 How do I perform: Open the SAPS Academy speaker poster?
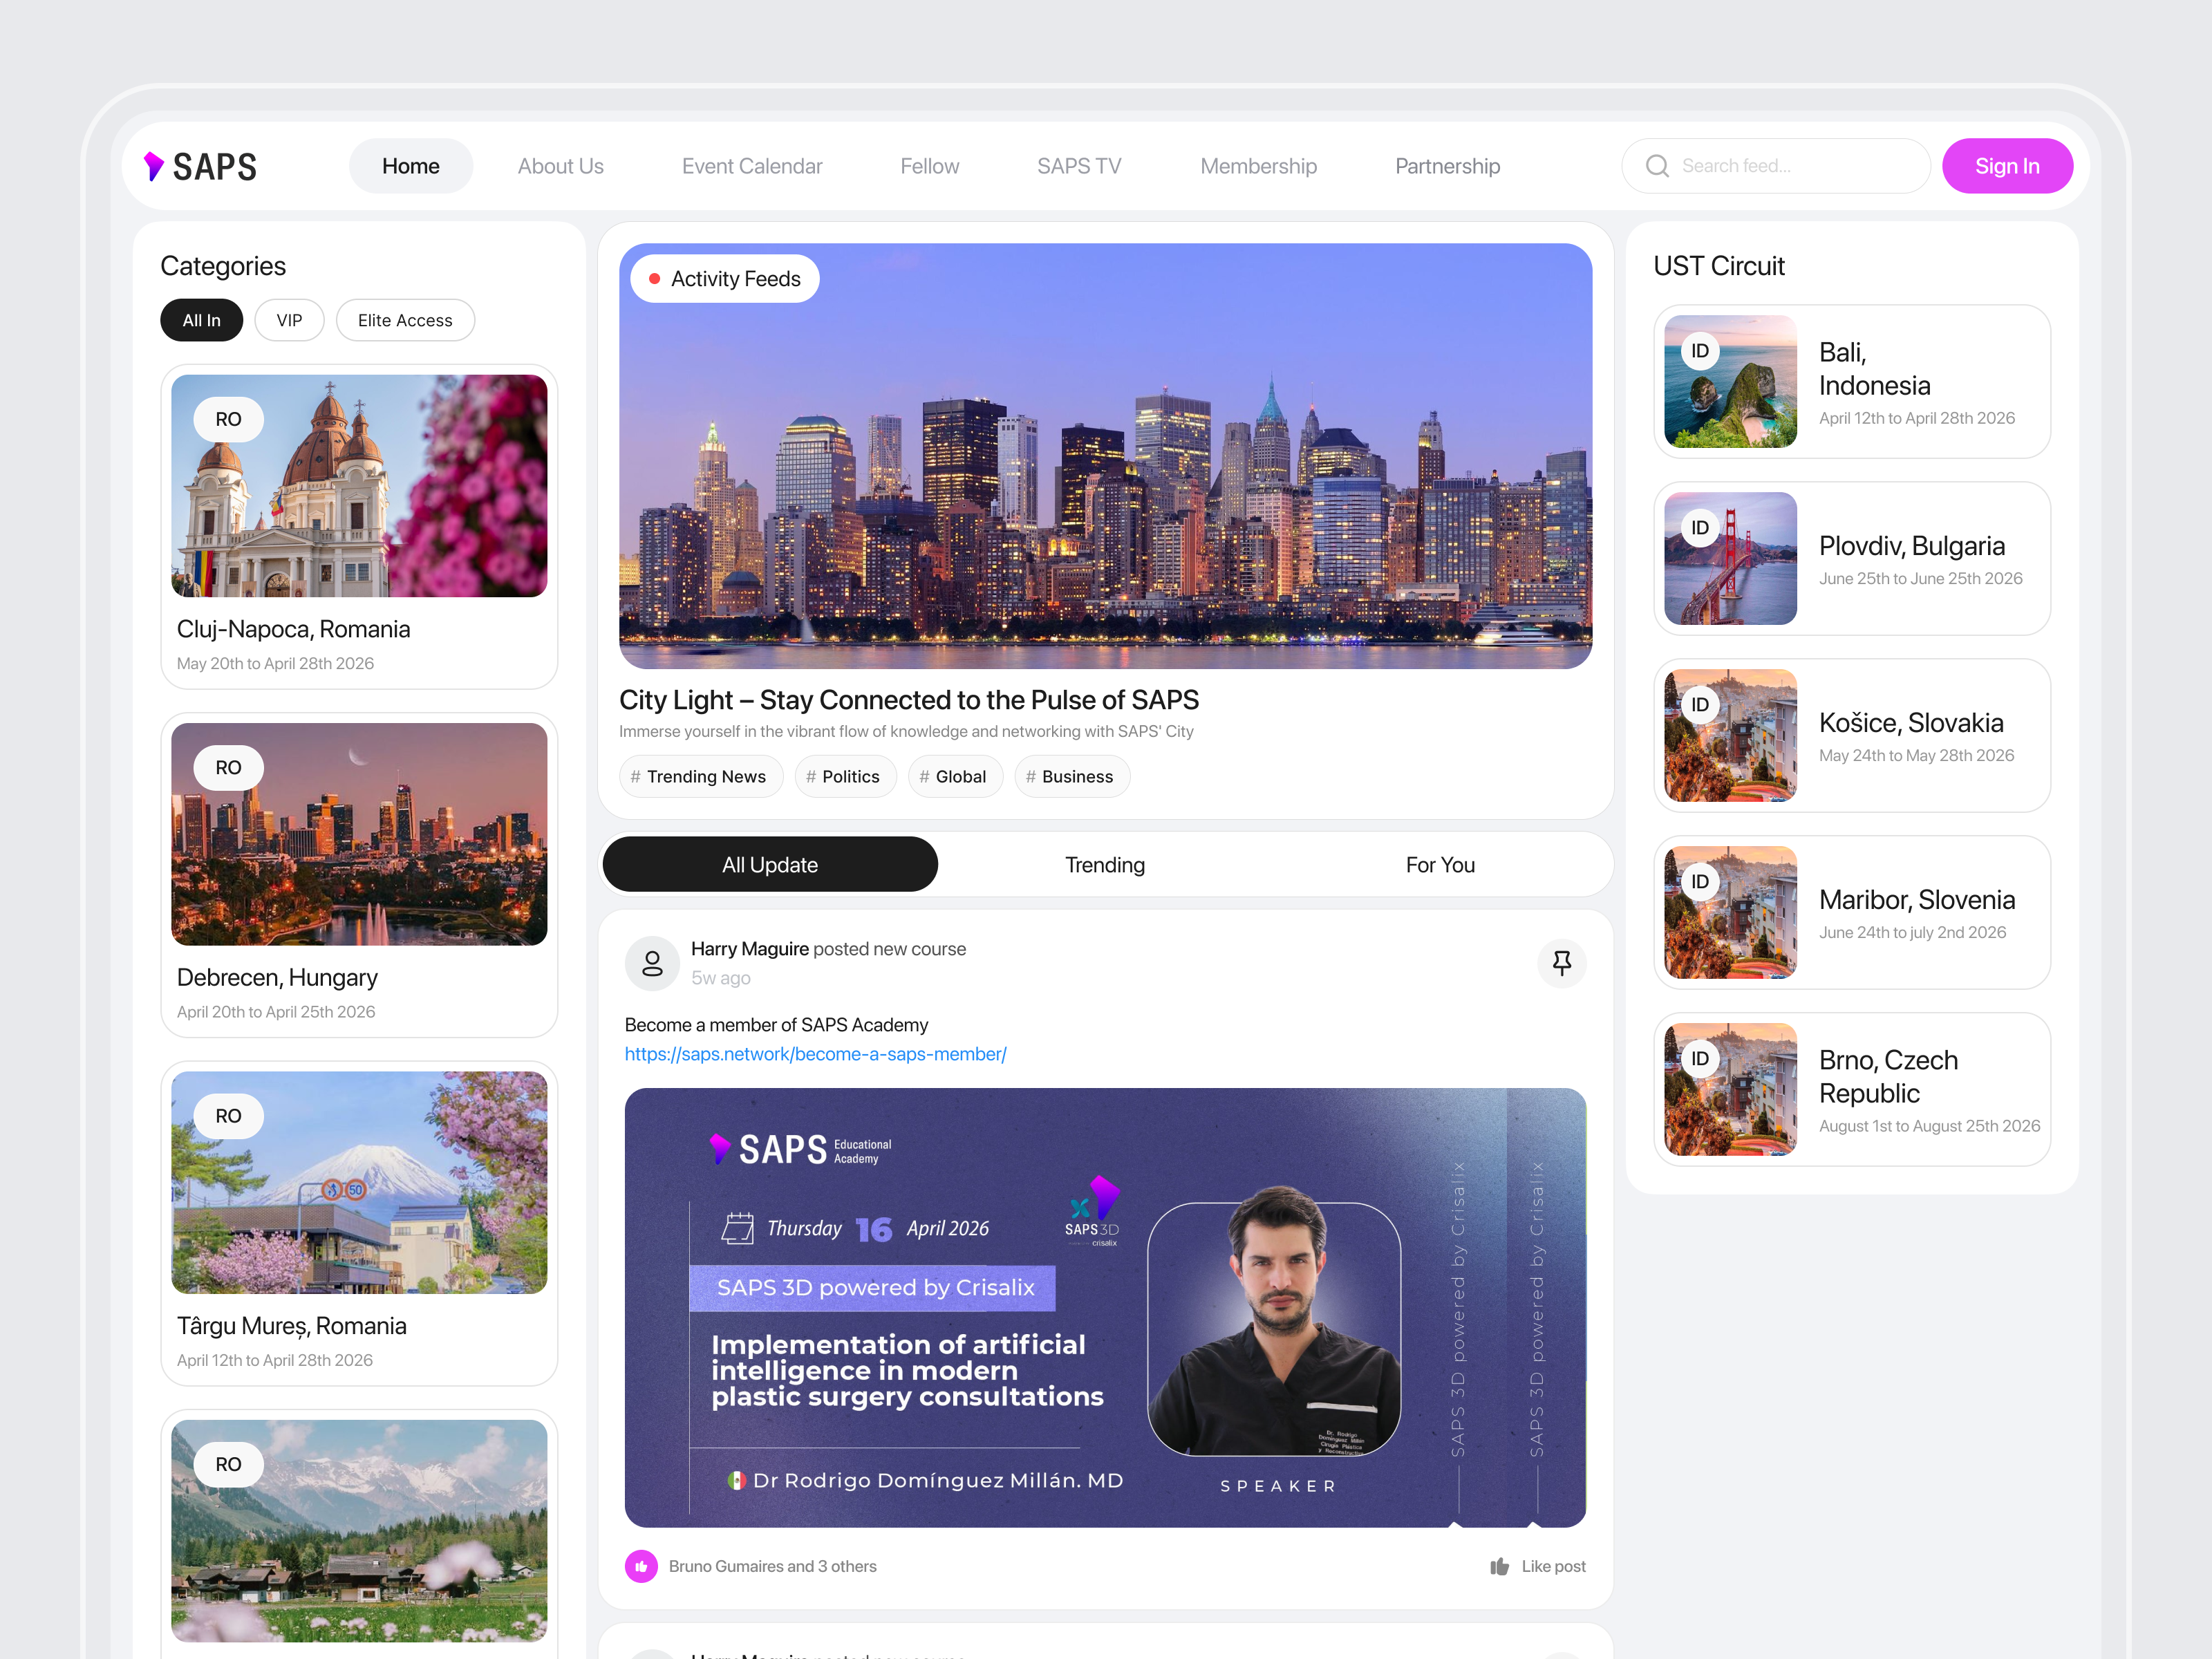pos(1105,1307)
